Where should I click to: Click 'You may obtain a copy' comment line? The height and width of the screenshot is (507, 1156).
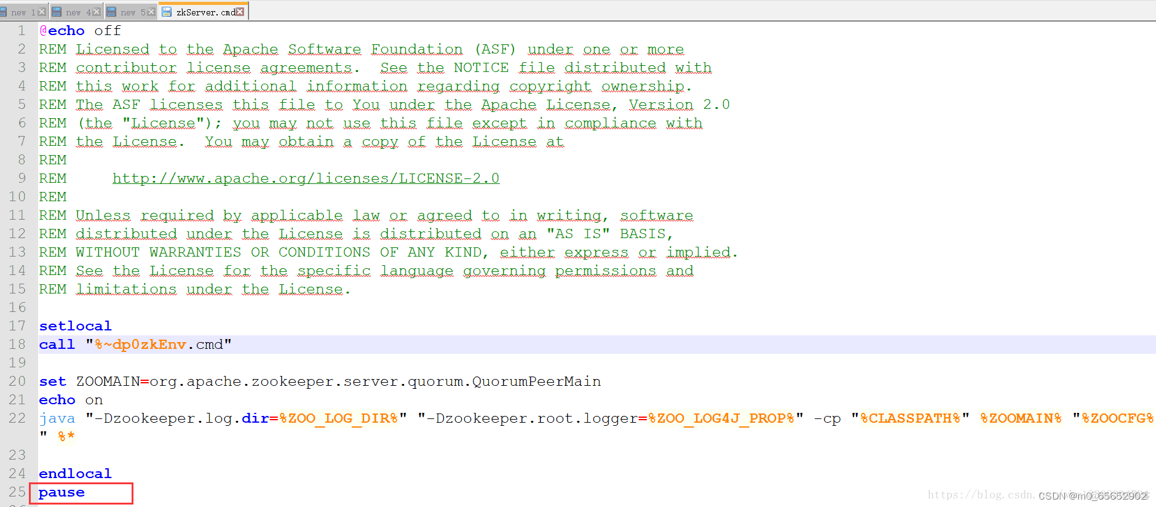[301, 142]
